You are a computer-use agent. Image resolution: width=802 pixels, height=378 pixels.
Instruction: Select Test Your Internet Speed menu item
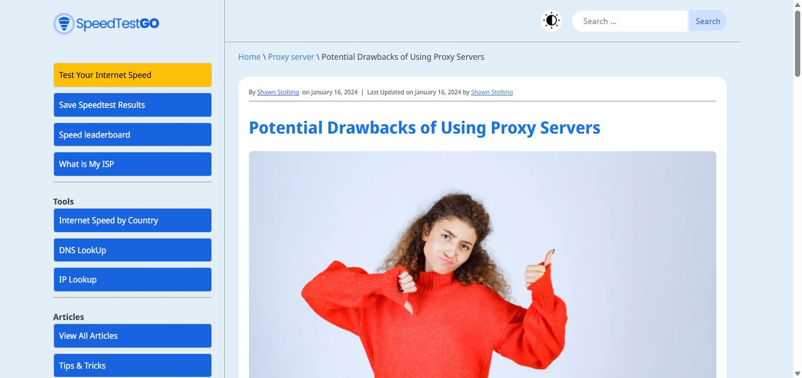point(132,75)
